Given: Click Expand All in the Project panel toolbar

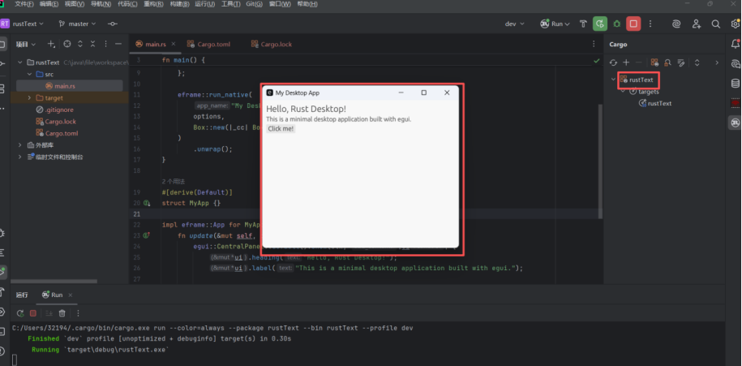Looking at the screenshot, I should [x=80, y=44].
